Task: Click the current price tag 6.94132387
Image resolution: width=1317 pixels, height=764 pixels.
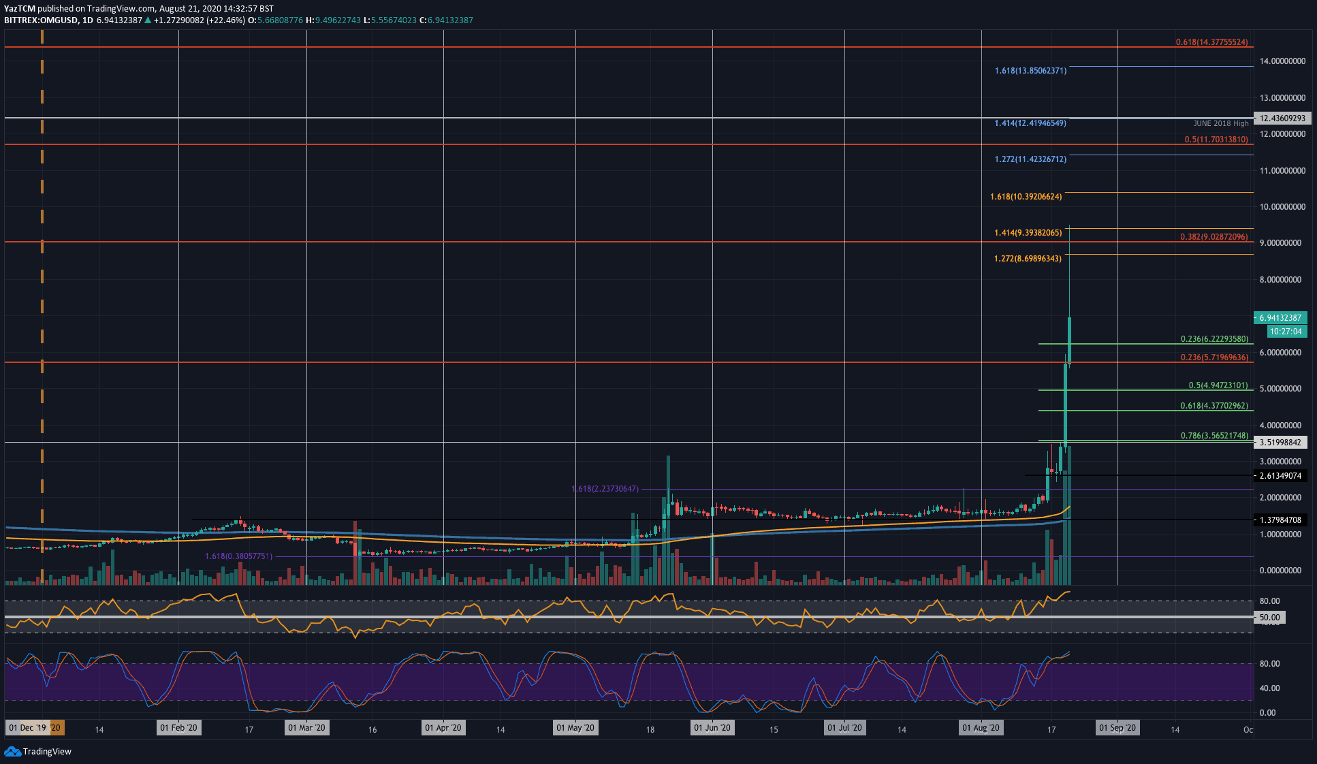Action: [1280, 318]
